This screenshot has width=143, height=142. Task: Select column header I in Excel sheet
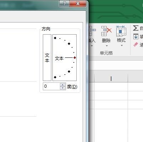pos(111,78)
